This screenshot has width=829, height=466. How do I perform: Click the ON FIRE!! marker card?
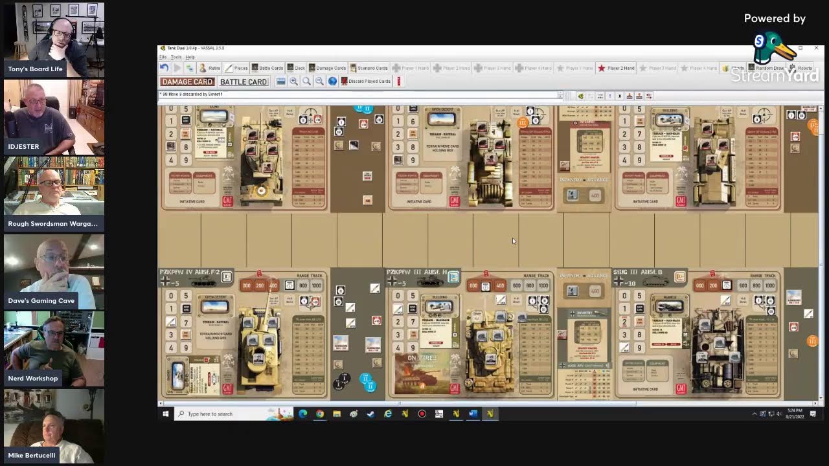(422, 373)
